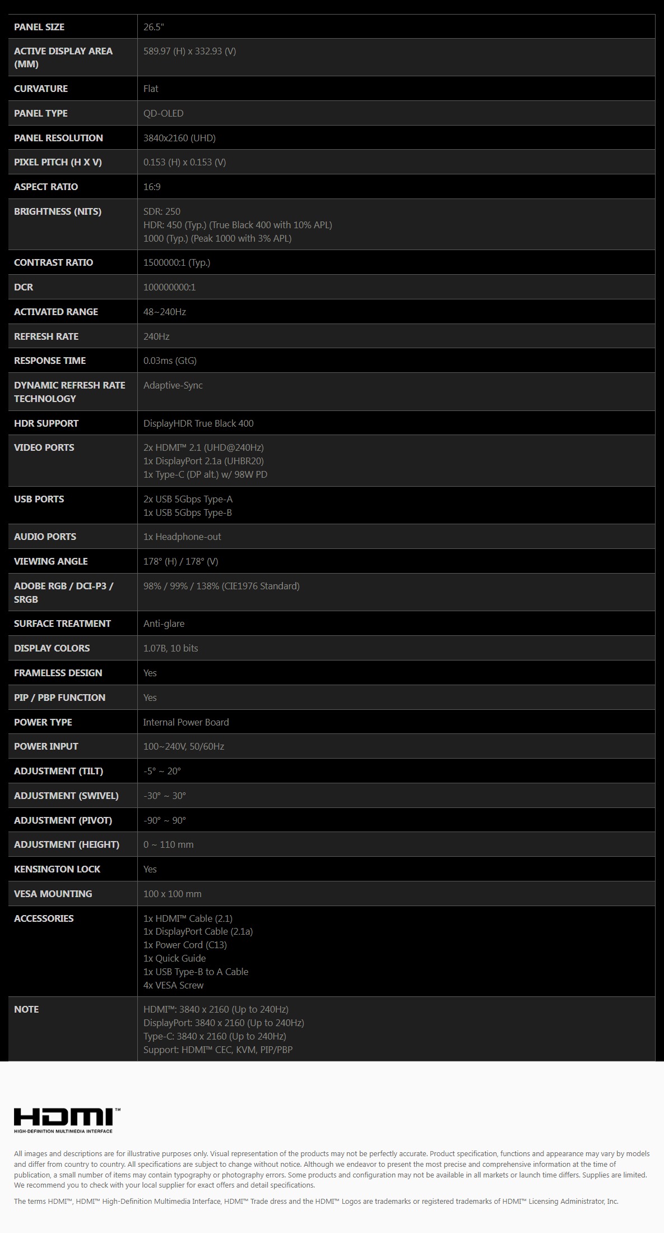Click 1x DisplayPort 2.1a (UHBR20) line
Viewport: 664px width, 1233px height.
pyautogui.click(x=203, y=461)
